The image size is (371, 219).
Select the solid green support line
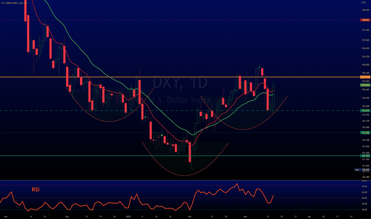[180, 156]
